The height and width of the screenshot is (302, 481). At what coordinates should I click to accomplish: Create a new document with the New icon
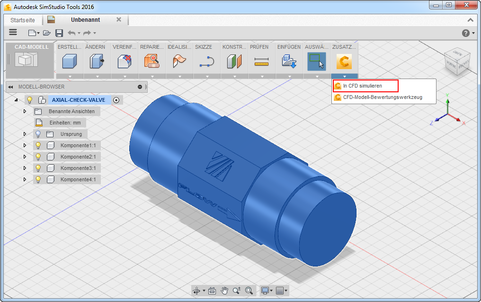click(32, 33)
